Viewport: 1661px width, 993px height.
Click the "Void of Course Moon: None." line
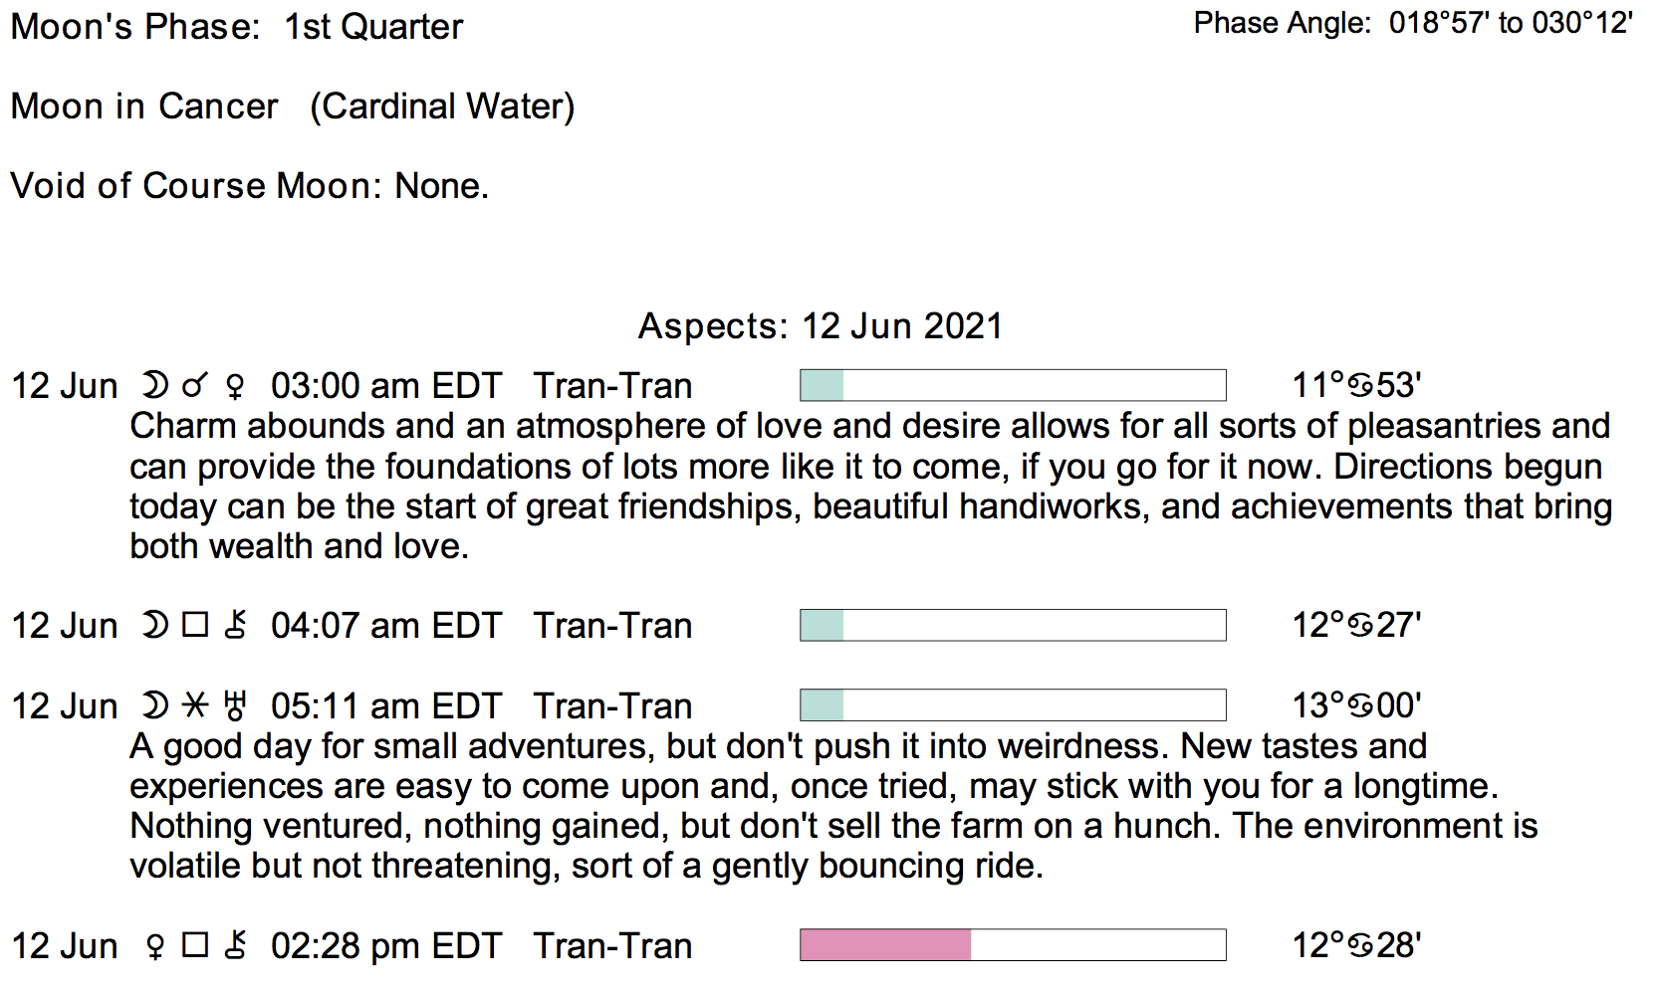(x=249, y=186)
